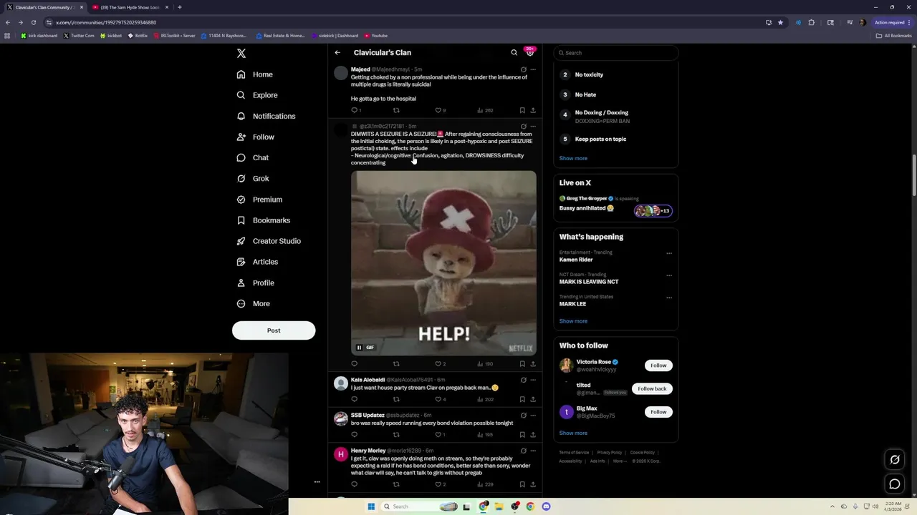Screen dimensions: 917x515
Task: Bookmark the seizure GIF post
Action: tap(522, 363)
